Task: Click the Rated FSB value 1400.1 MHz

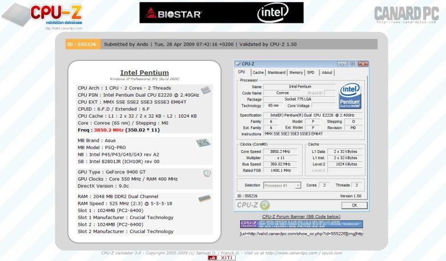Action: pos(280,170)
